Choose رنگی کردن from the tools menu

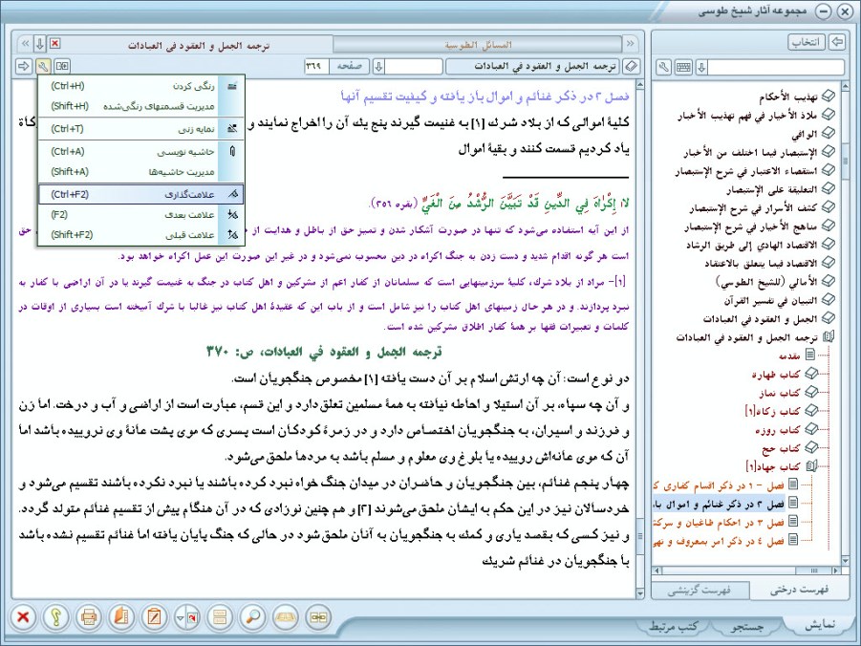[141, 86]
